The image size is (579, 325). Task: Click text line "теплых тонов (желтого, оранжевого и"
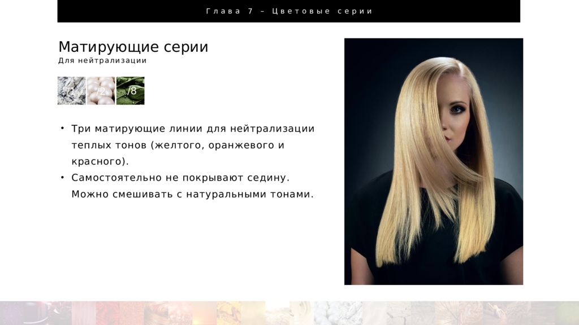coord(178,145)
